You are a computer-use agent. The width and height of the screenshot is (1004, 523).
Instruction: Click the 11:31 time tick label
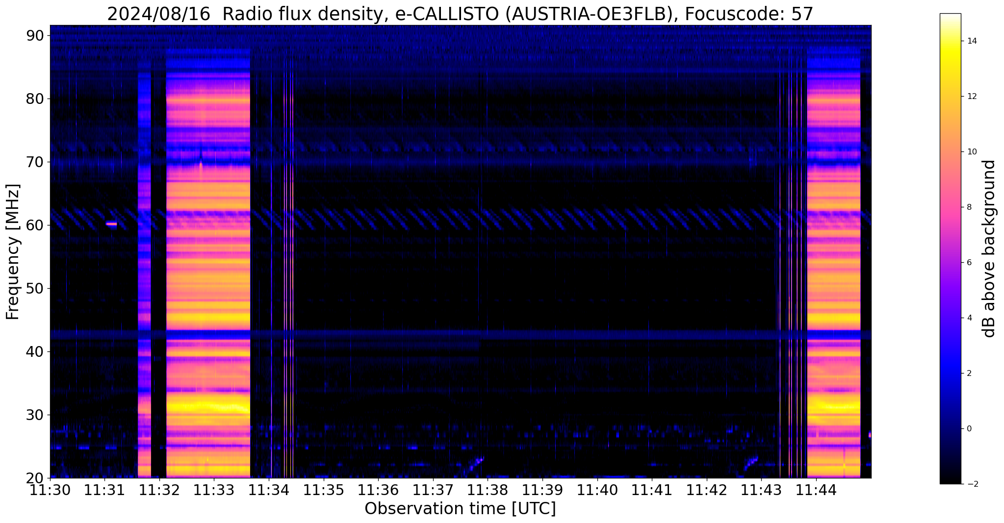click(x=104, y=490)
